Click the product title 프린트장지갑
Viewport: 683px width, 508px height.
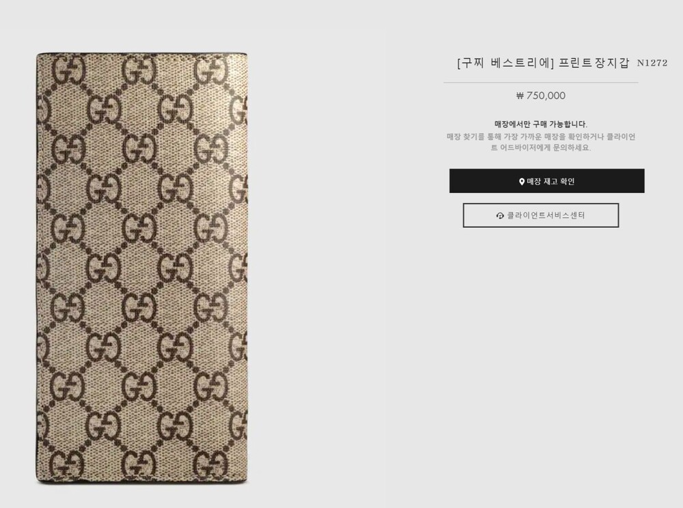click(x=594, y=63)
